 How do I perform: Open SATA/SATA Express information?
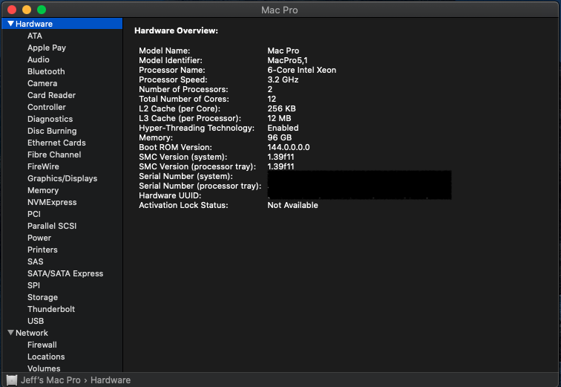[x=65, y=273]
